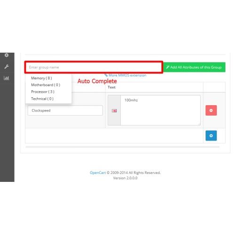Open the gear settings sidebar icon
The image size is (235, 235).
(x=7, y=55)
